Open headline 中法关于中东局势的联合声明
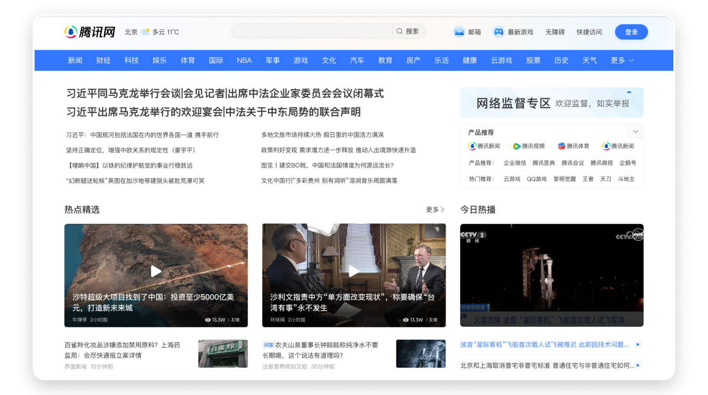708x395 pixels. pos(293,112)
